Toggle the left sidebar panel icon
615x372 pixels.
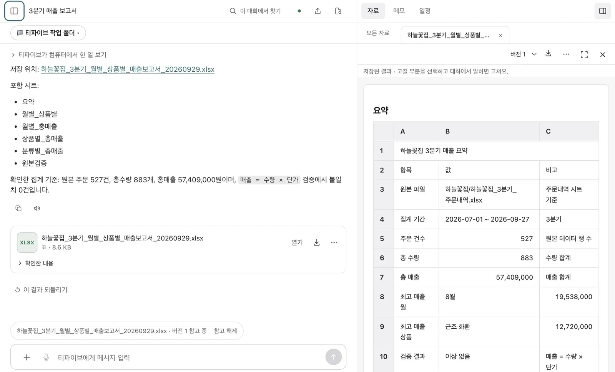[x=14, y=11]
